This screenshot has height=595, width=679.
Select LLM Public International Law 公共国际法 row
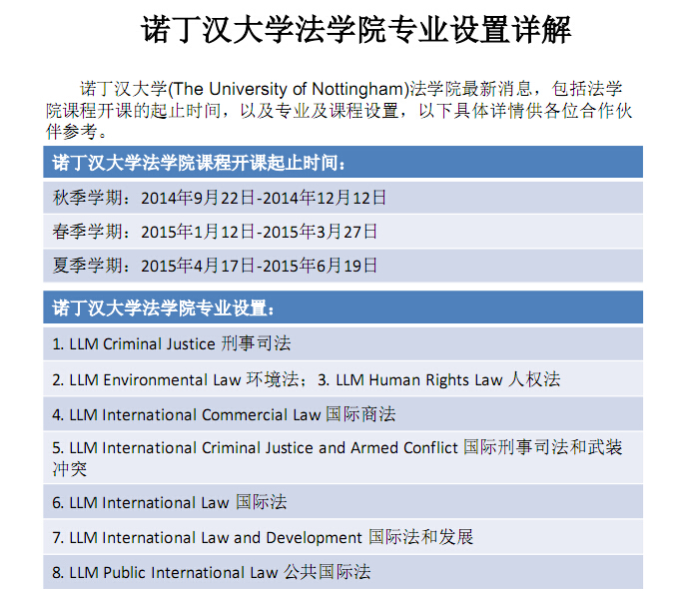pyautogui.click(x=212, y=572)
